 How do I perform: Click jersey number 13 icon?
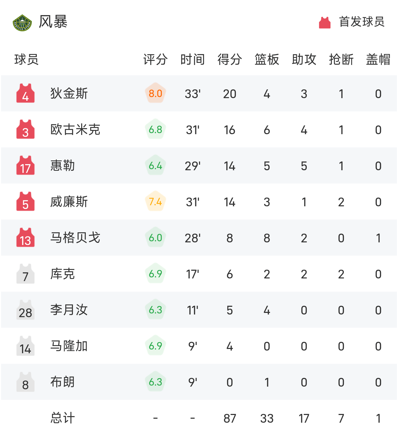click(25, 238)
